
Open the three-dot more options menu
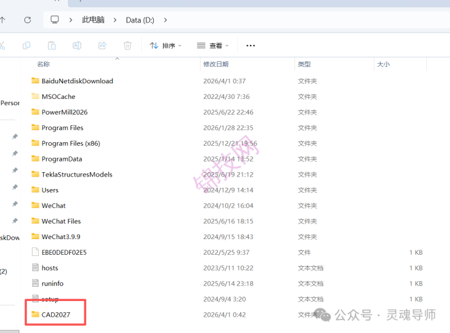pyautogui.click(x=251, y=46)
